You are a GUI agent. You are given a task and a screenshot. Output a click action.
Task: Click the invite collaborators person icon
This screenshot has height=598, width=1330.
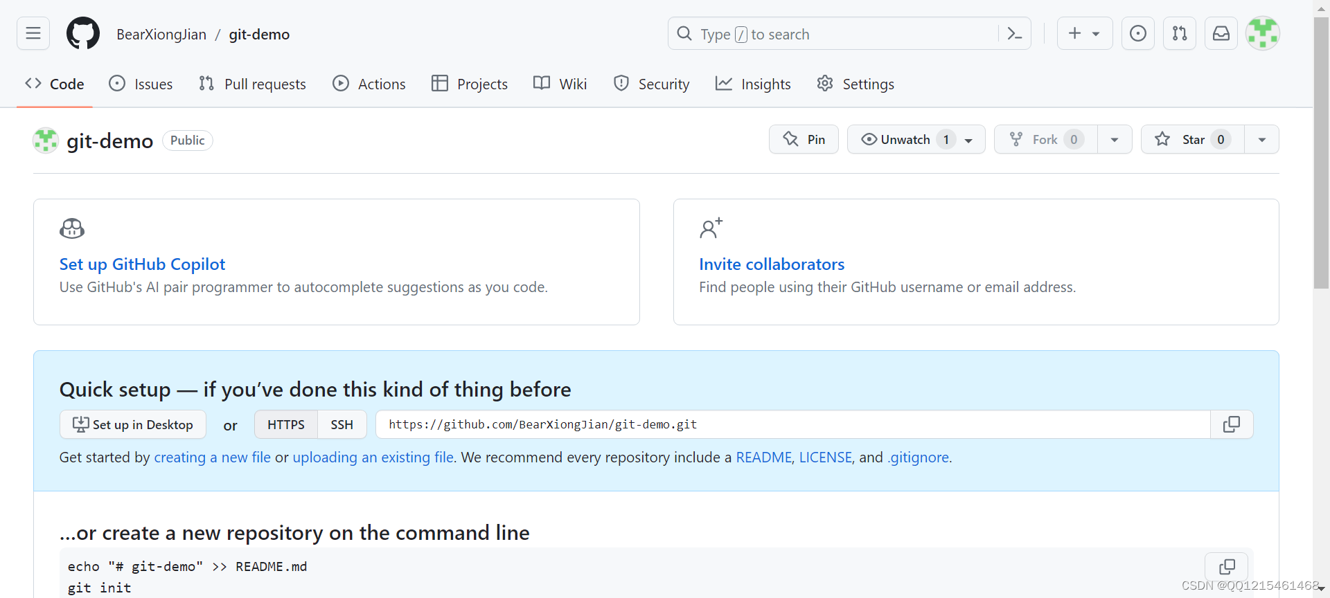click(711, 228)
